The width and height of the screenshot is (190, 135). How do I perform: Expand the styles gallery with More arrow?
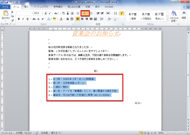(x=168, y=20)
